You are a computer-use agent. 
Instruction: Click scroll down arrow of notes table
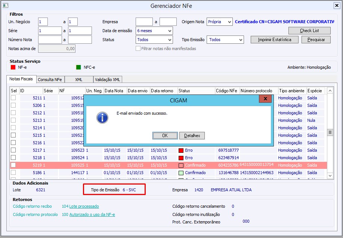[x=330, y=176]
